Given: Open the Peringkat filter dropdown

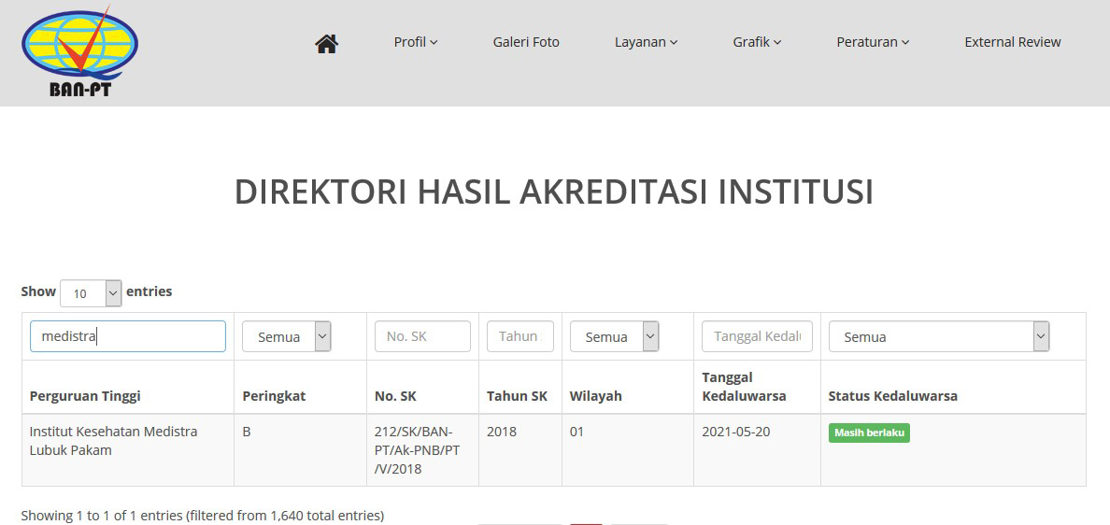Looking at the screenshot, I should click(x=287, y=336).
